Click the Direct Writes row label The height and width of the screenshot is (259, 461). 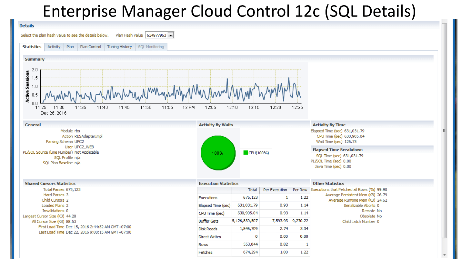coord(210,237)
